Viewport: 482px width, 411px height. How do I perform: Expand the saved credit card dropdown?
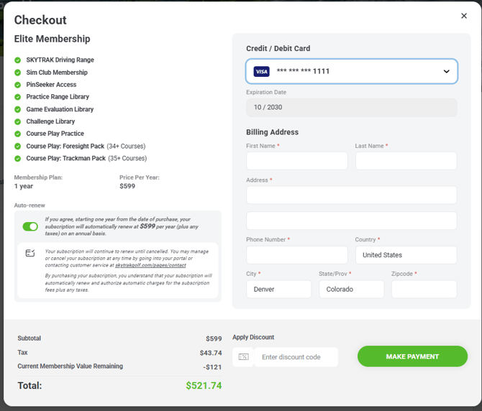pos(446,72)
